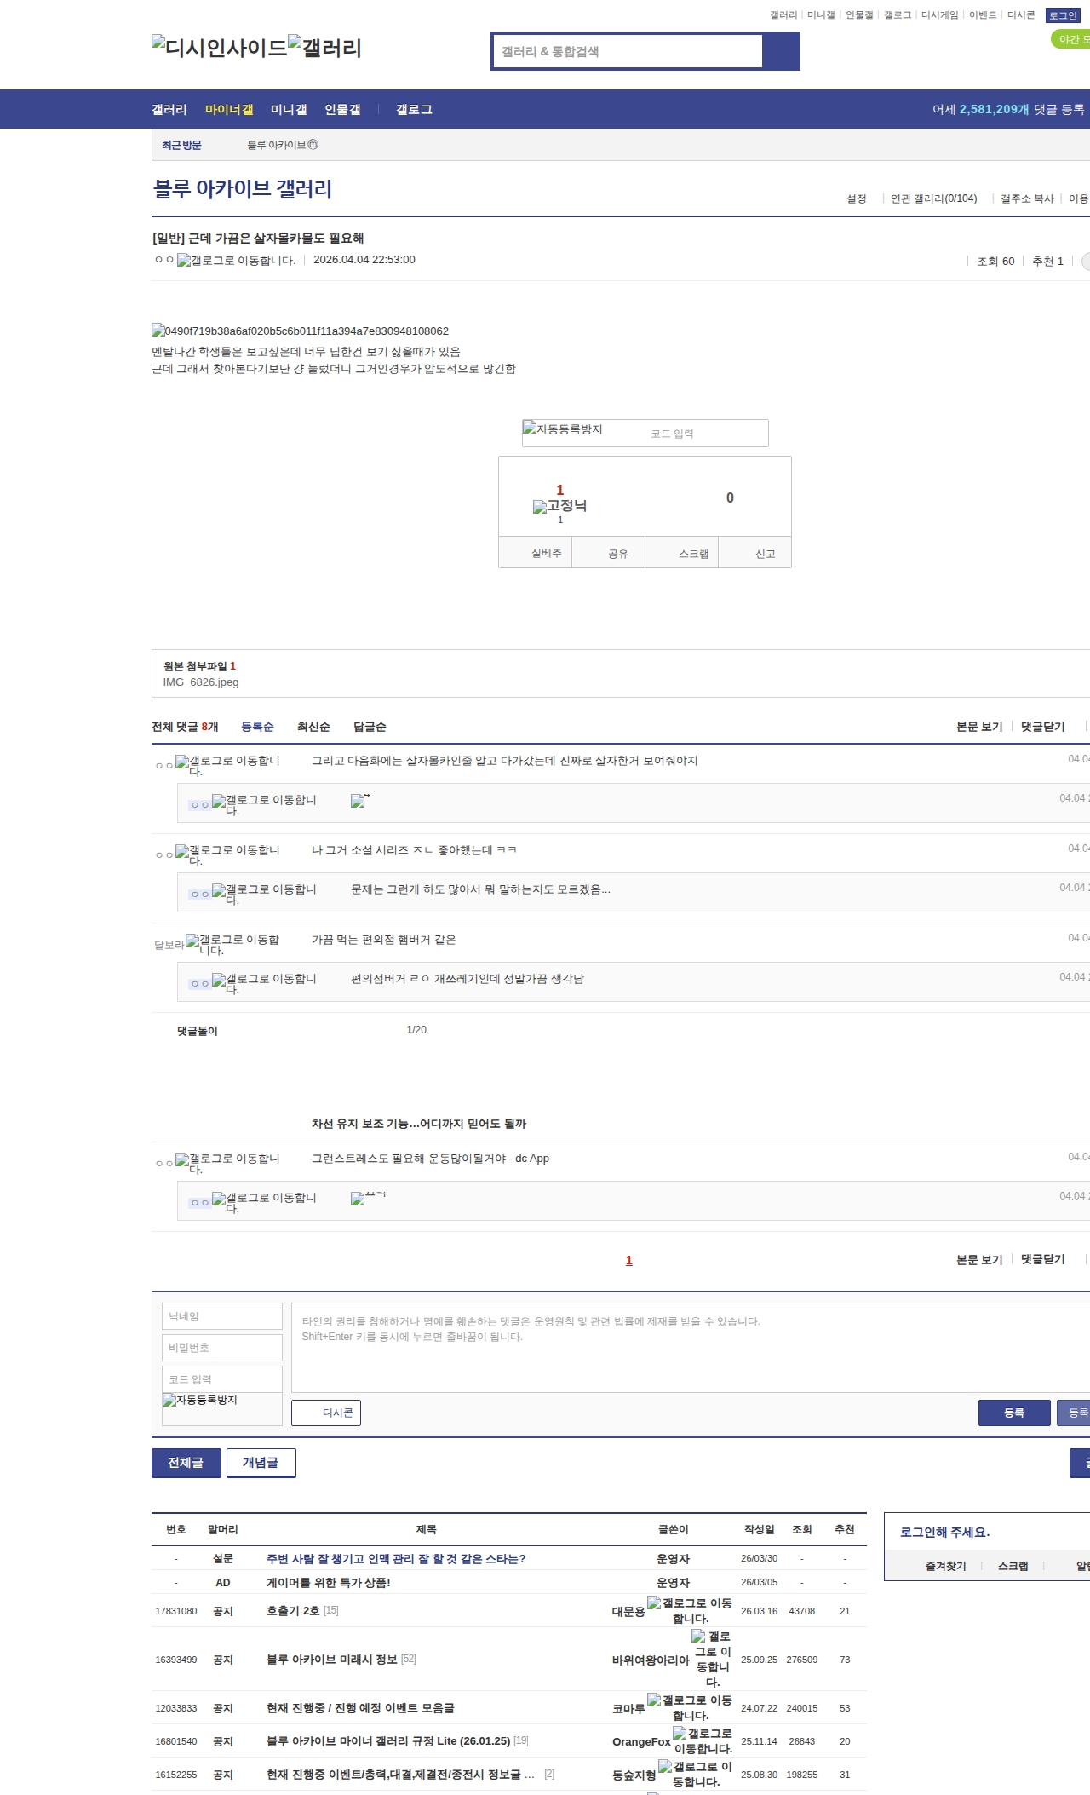The image size is (1090, 1795).
Task: Select the 개념글 tab
Action: click(261, 1463)
